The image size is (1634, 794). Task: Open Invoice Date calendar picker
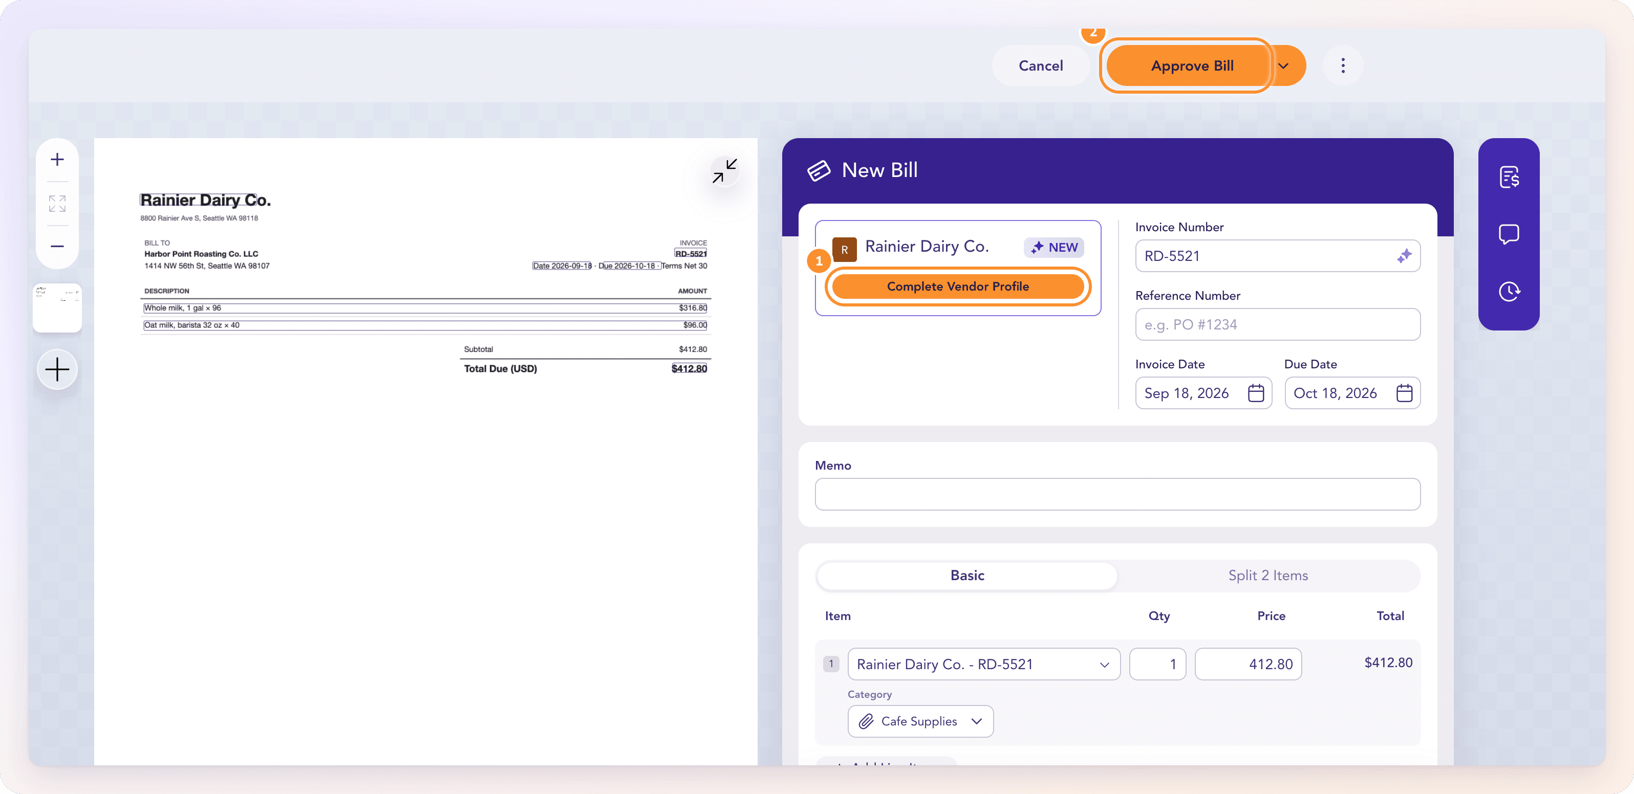point(1255,393)
